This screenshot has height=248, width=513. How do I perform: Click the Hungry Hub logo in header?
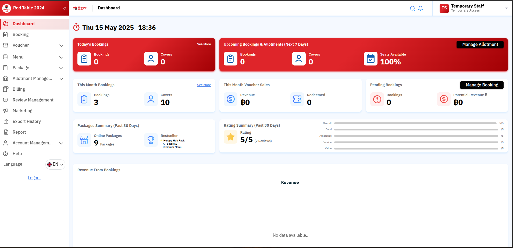80,8
